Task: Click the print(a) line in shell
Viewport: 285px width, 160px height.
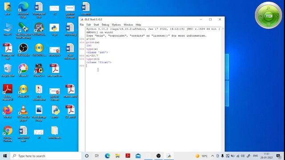Action: pos(93,42)
